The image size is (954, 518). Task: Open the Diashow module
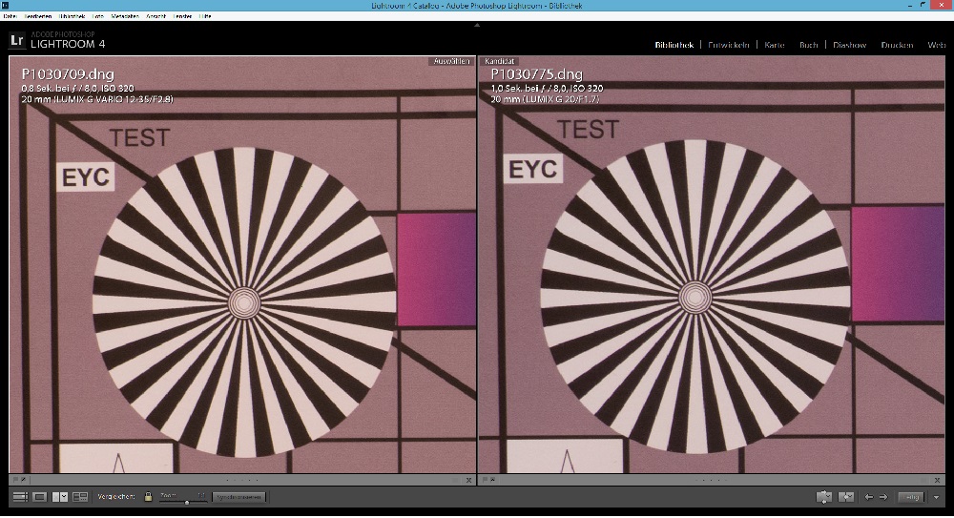(x=849, y=45)
